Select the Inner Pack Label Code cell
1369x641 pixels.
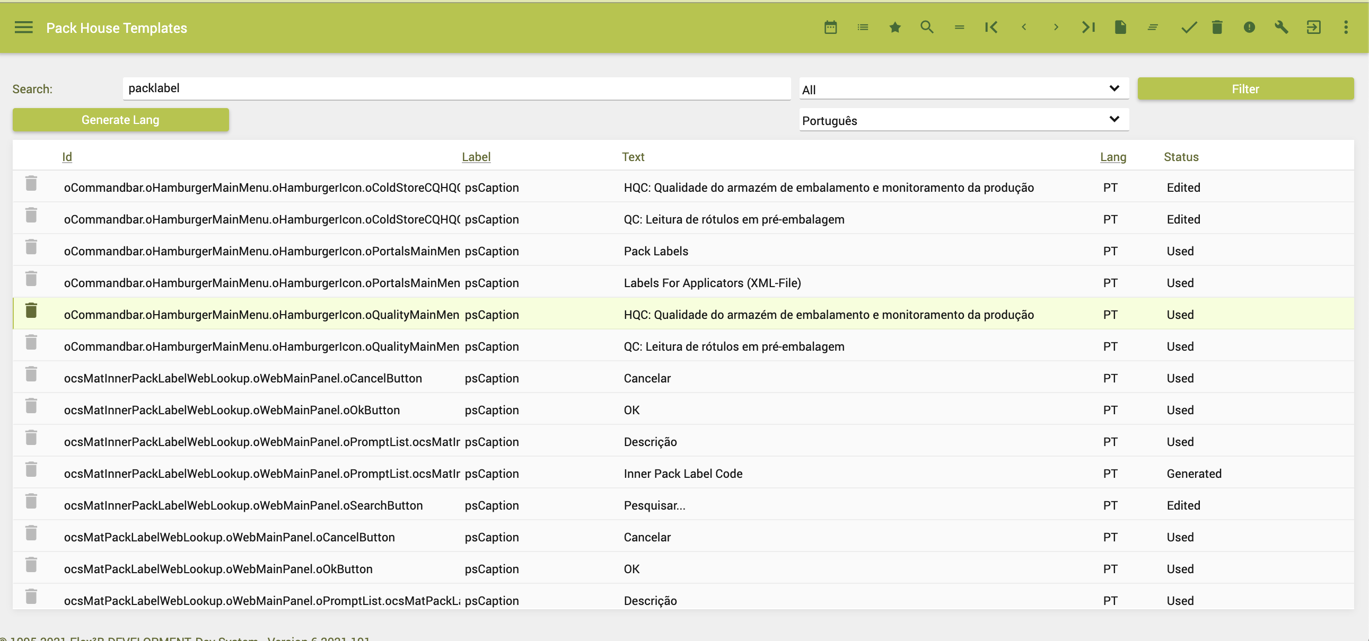683,474
